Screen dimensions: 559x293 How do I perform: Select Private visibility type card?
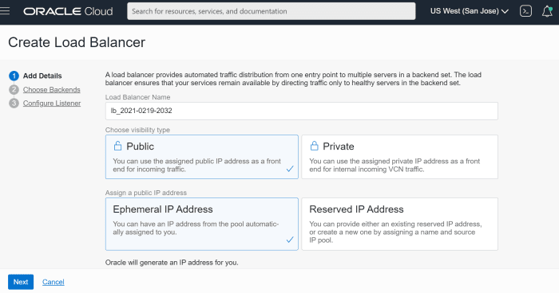(x=399, y=157)
